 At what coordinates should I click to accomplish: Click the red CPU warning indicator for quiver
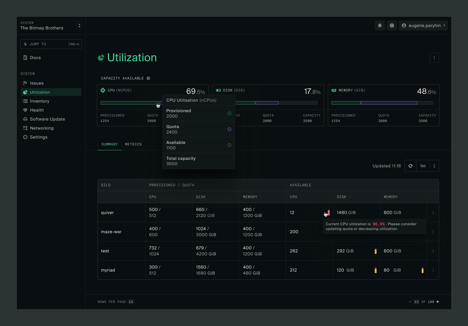tap(329, 213)
